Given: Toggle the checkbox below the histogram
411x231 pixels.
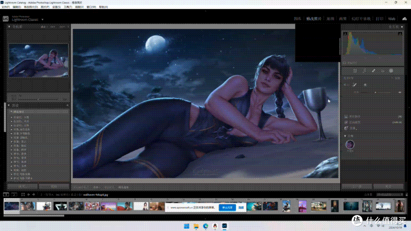Looking at the screenshot, I should click(x=345, y=63).
